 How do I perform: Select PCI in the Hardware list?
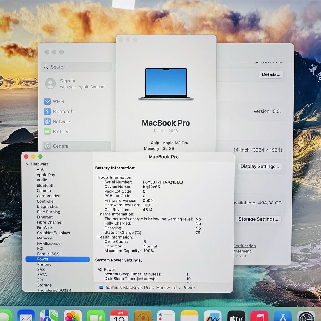(40, 248)
